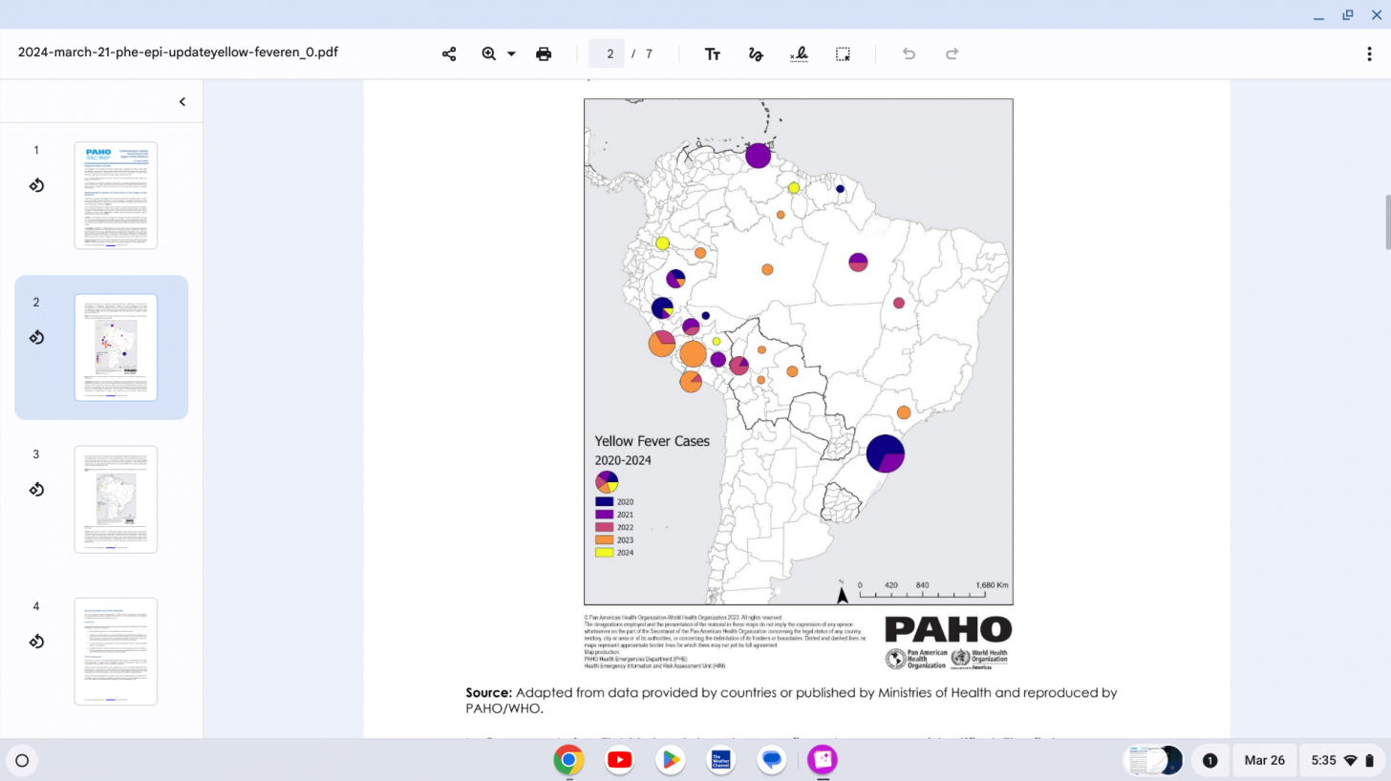1391x781 pixels.
Task: Open the signature tool
Action: [799, 53]
